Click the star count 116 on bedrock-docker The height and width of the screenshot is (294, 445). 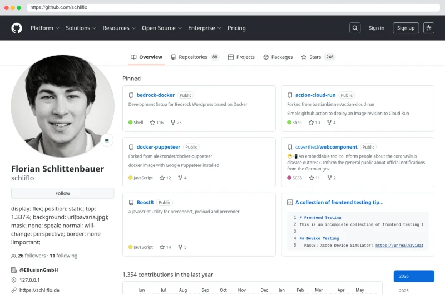157,122
